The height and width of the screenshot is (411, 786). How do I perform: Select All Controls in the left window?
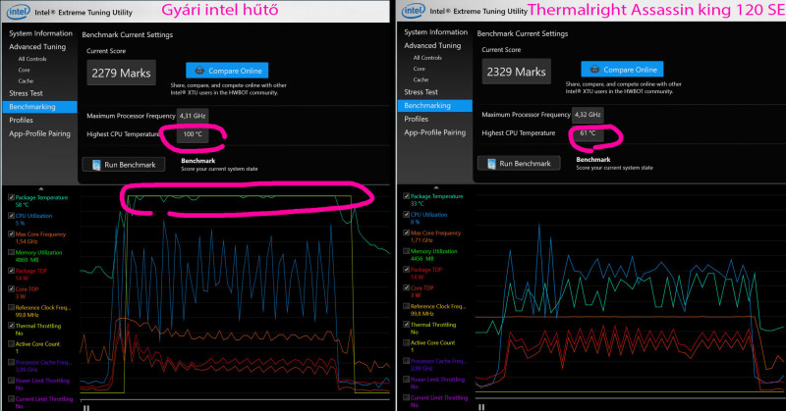(32, 59)
